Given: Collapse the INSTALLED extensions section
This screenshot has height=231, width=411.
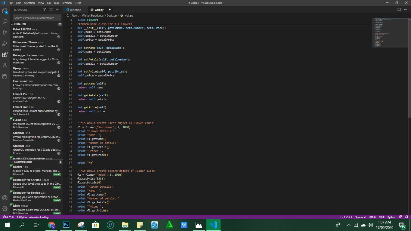Looking at the screenshot, I should pos(12,24).
